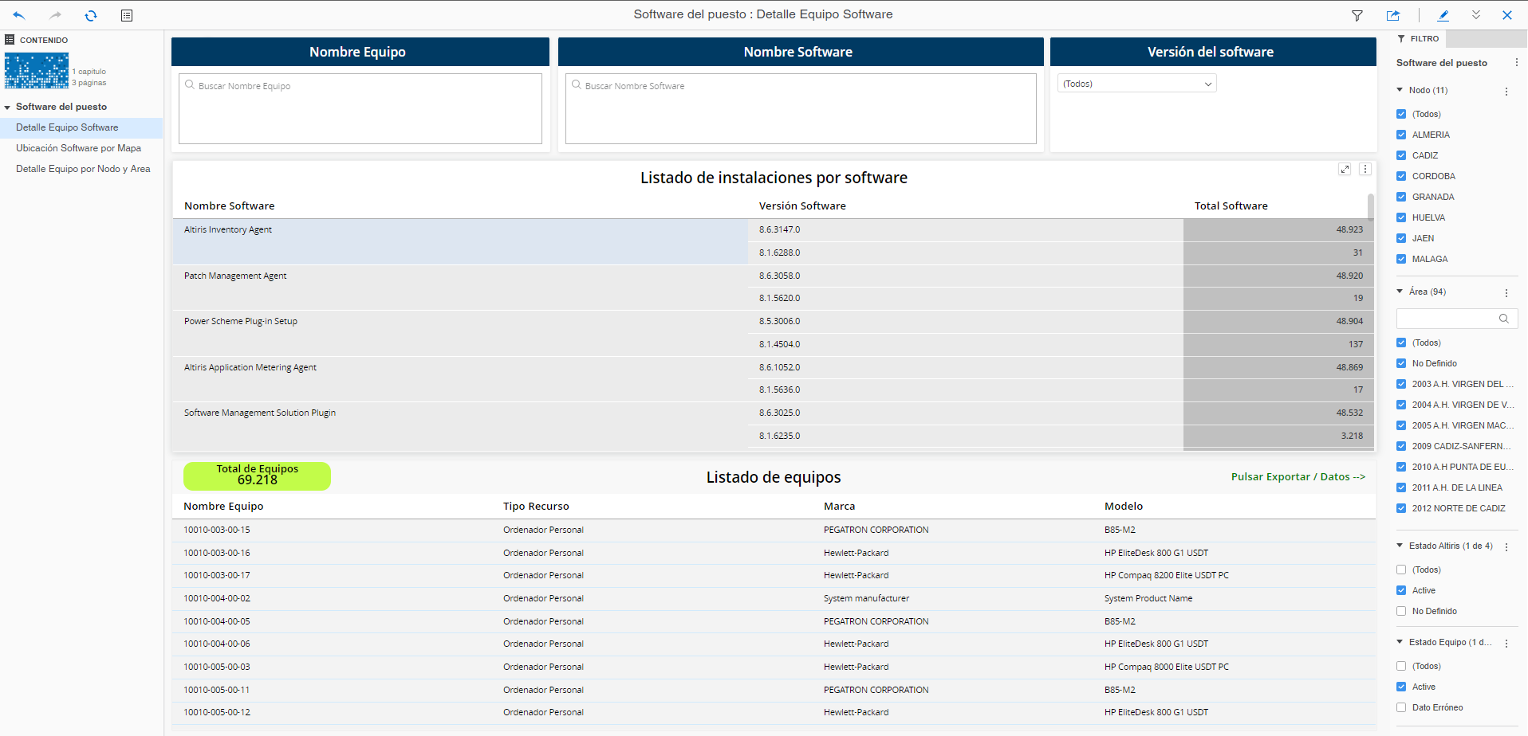This screenshot has height=736, width=1528.
Task: Click the search icon in Nombre Software box
Action: coord(577,84)
